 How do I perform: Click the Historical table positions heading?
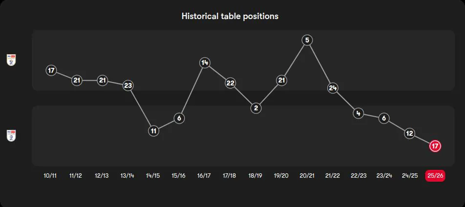pos(230,16)
